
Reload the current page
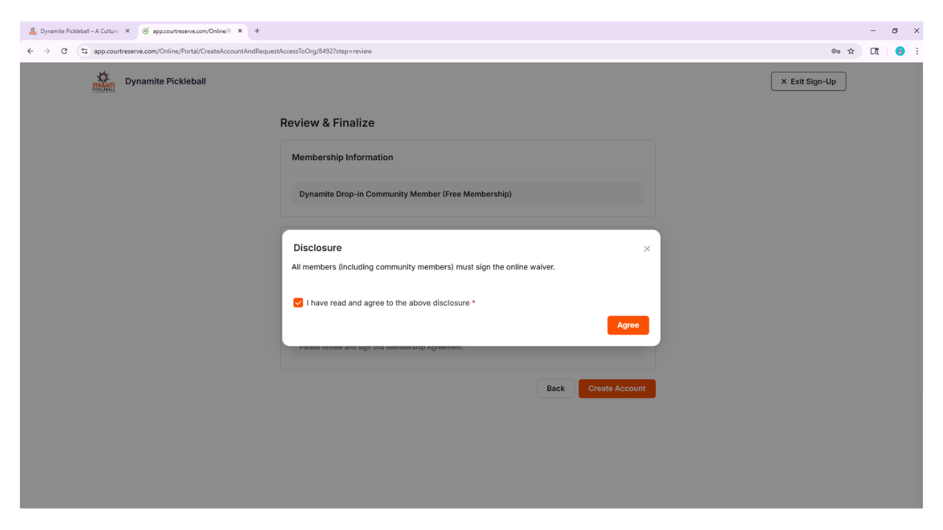pyautogui.click(x=64, y=51)
